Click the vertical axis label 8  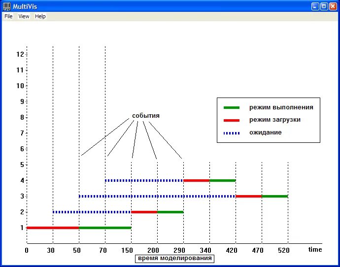[x=22, y=117]
